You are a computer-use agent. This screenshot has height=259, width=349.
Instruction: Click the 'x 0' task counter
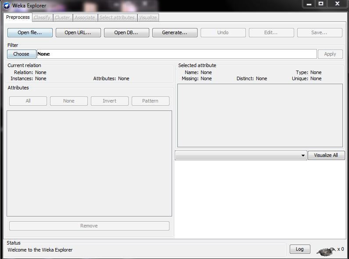[341, 249]
